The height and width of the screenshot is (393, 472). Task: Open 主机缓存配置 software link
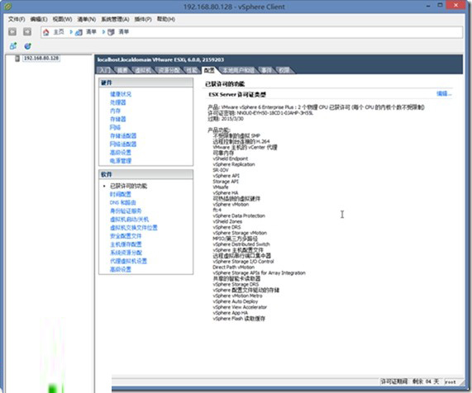point(126,244)
